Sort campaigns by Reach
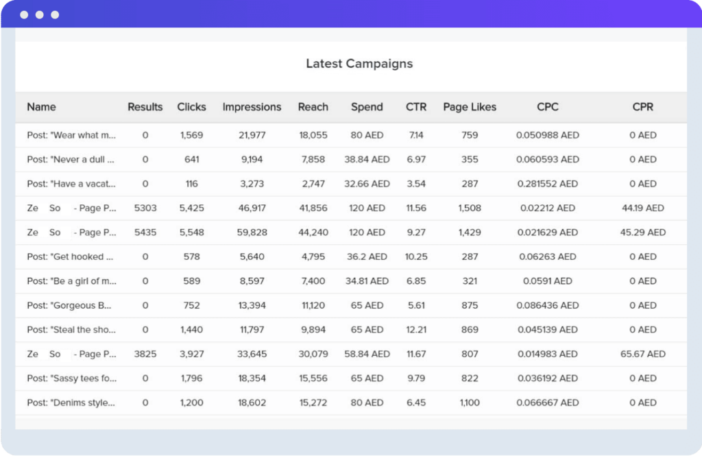This screenshot has height=456, width=702. [313, 107]
